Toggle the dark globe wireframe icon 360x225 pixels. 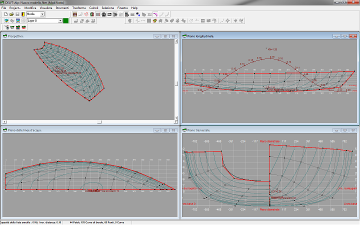[104, 14]
